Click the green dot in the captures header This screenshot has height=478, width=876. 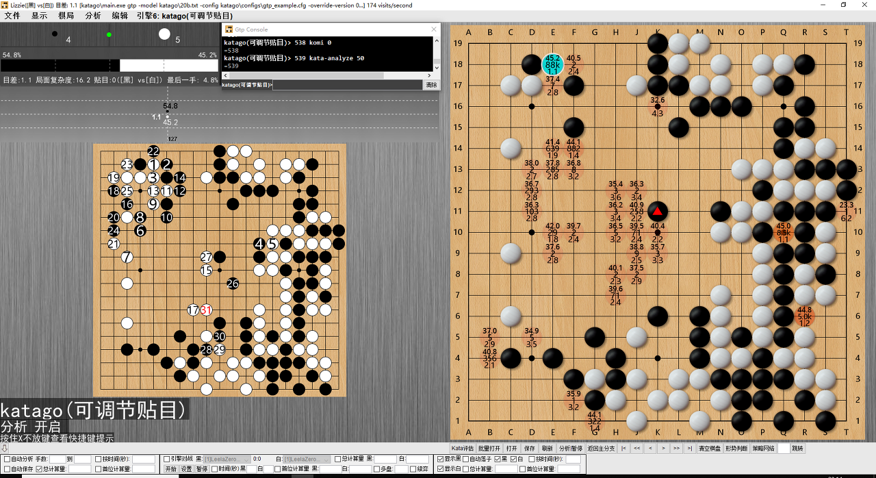pos(109,34)
